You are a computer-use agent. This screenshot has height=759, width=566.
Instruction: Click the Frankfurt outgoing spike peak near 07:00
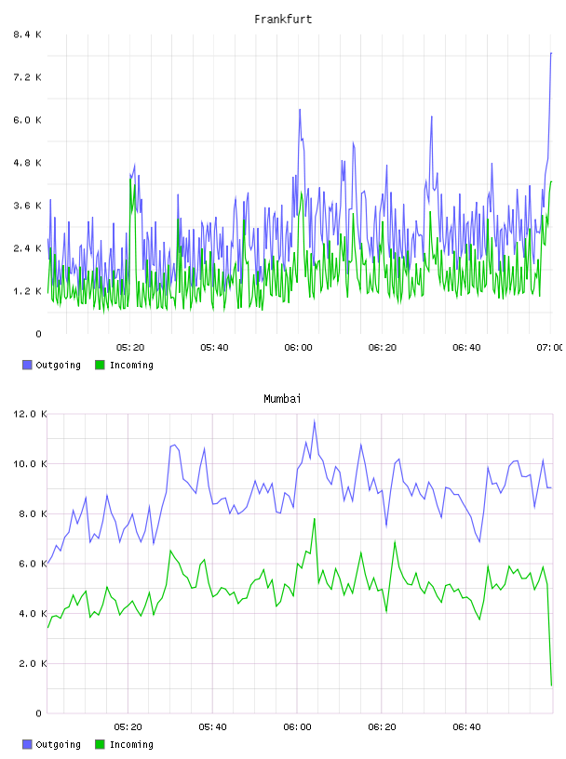[x=551, y=53]
